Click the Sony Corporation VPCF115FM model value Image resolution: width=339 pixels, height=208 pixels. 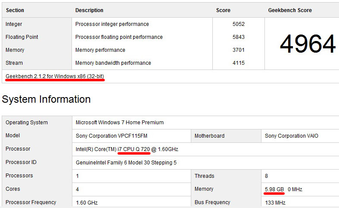(112, 136)
